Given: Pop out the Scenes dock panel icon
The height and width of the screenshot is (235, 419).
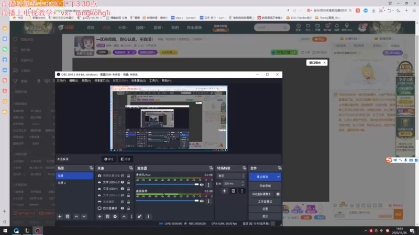Looking at the screenshot, I should click(x=91, y=168).
